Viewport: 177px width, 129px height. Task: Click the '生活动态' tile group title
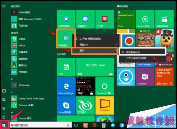coord(61,54)
